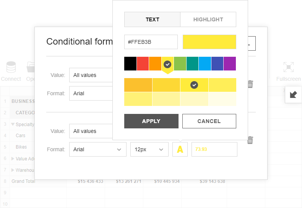This screenshot has height=208, width=302.
Task: Click the Fullscreen icon in toolbar
Action: [x=289, y=68]
